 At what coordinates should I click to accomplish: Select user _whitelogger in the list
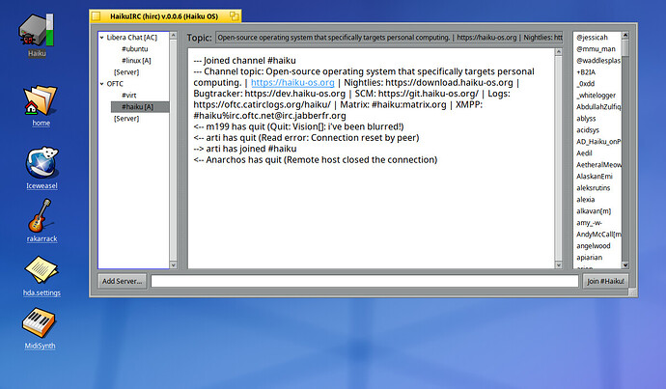[596, 96]
